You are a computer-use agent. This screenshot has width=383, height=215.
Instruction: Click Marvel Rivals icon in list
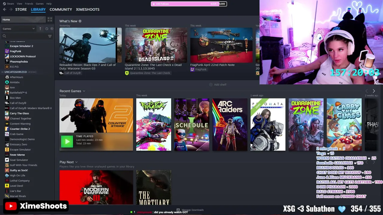click(x=7, y=196)
